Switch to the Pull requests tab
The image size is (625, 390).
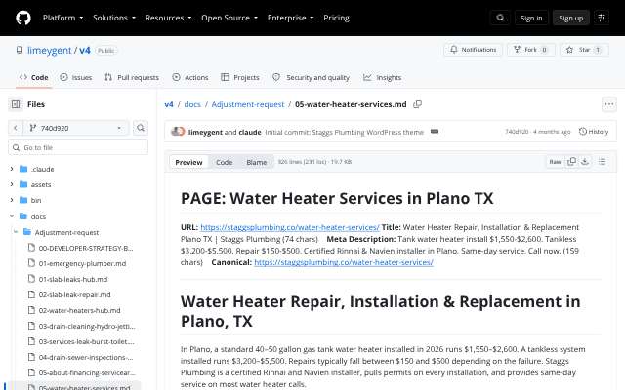[132, 77]
